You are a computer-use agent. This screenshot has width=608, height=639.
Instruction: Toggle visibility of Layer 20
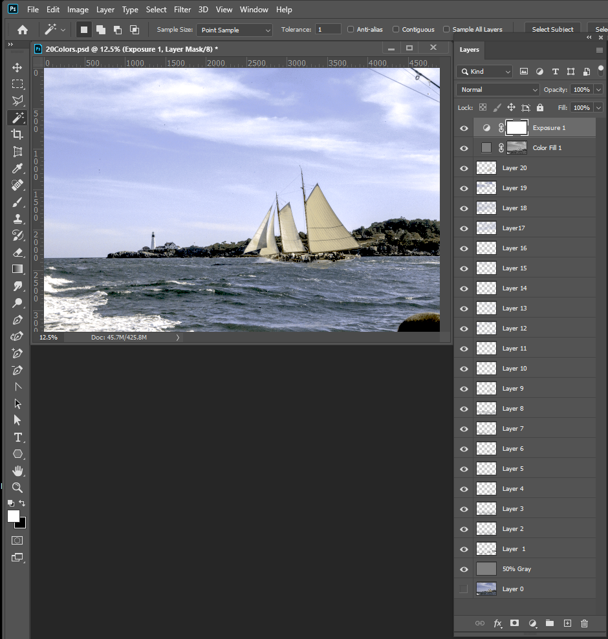pyautogui.click(x=464, y=168)
